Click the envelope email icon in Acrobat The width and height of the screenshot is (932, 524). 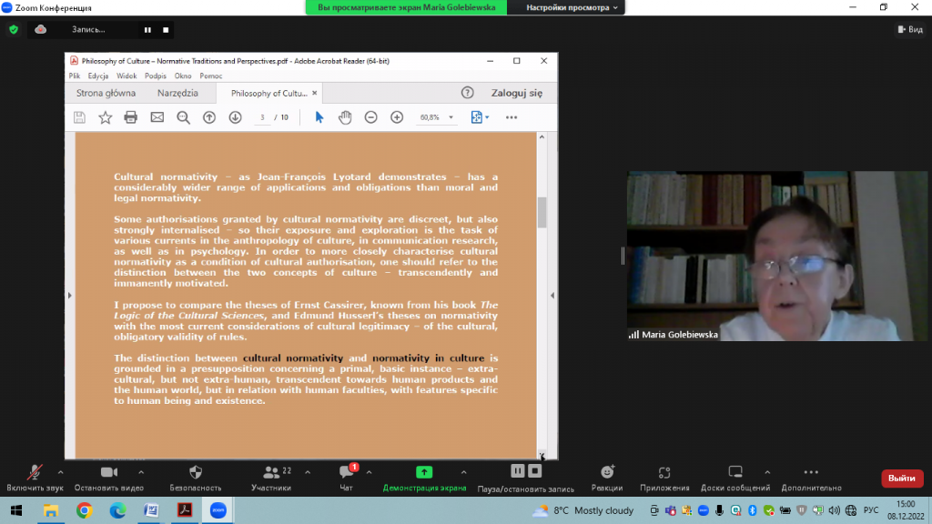[x=157, y=117]
